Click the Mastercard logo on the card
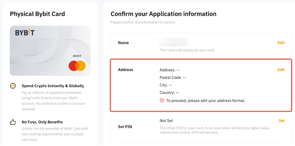 click(77, 66)
